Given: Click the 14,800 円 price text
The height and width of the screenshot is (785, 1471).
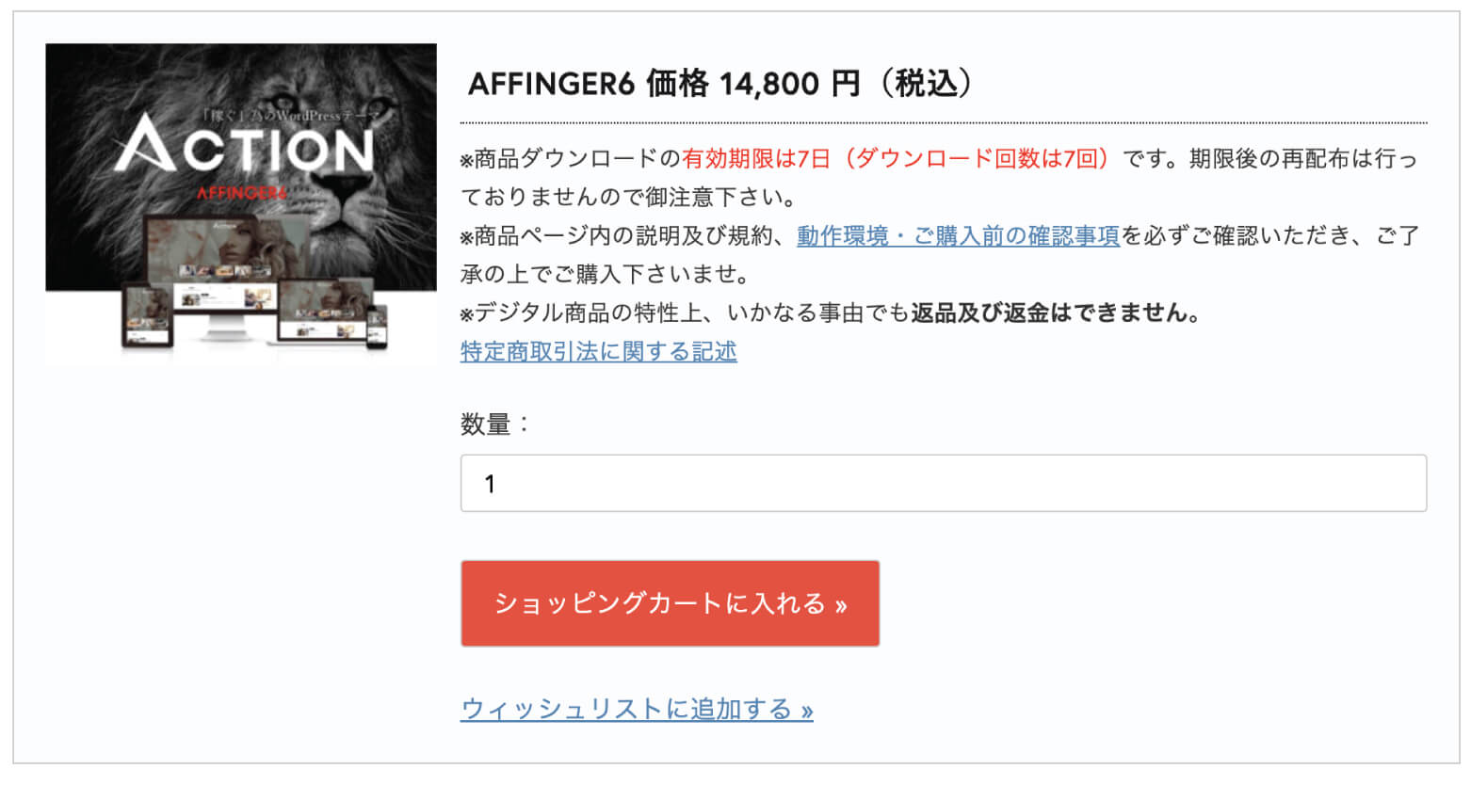Looking at the screenshot, I should point(789,84).
